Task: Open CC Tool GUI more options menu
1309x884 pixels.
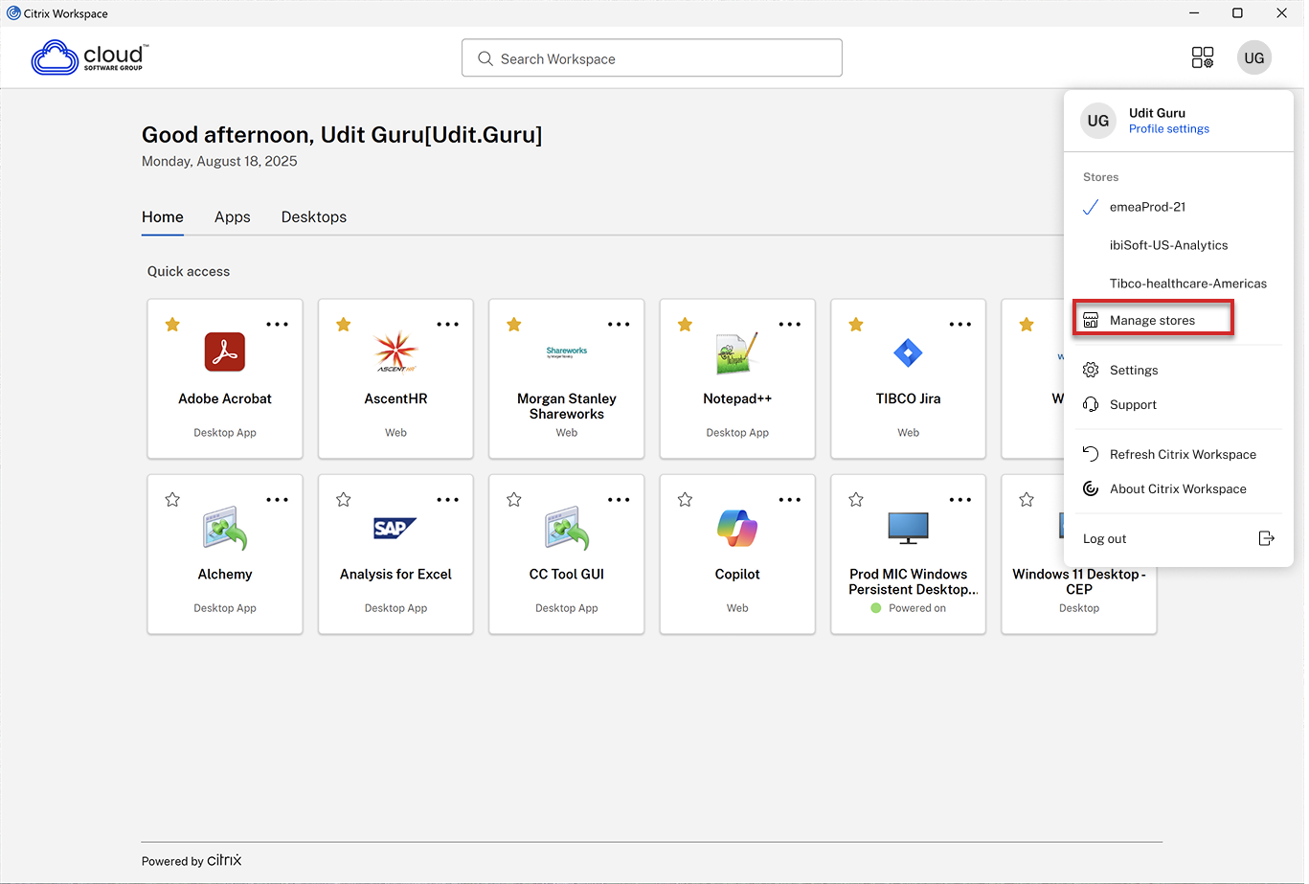Action: (619, 500)
